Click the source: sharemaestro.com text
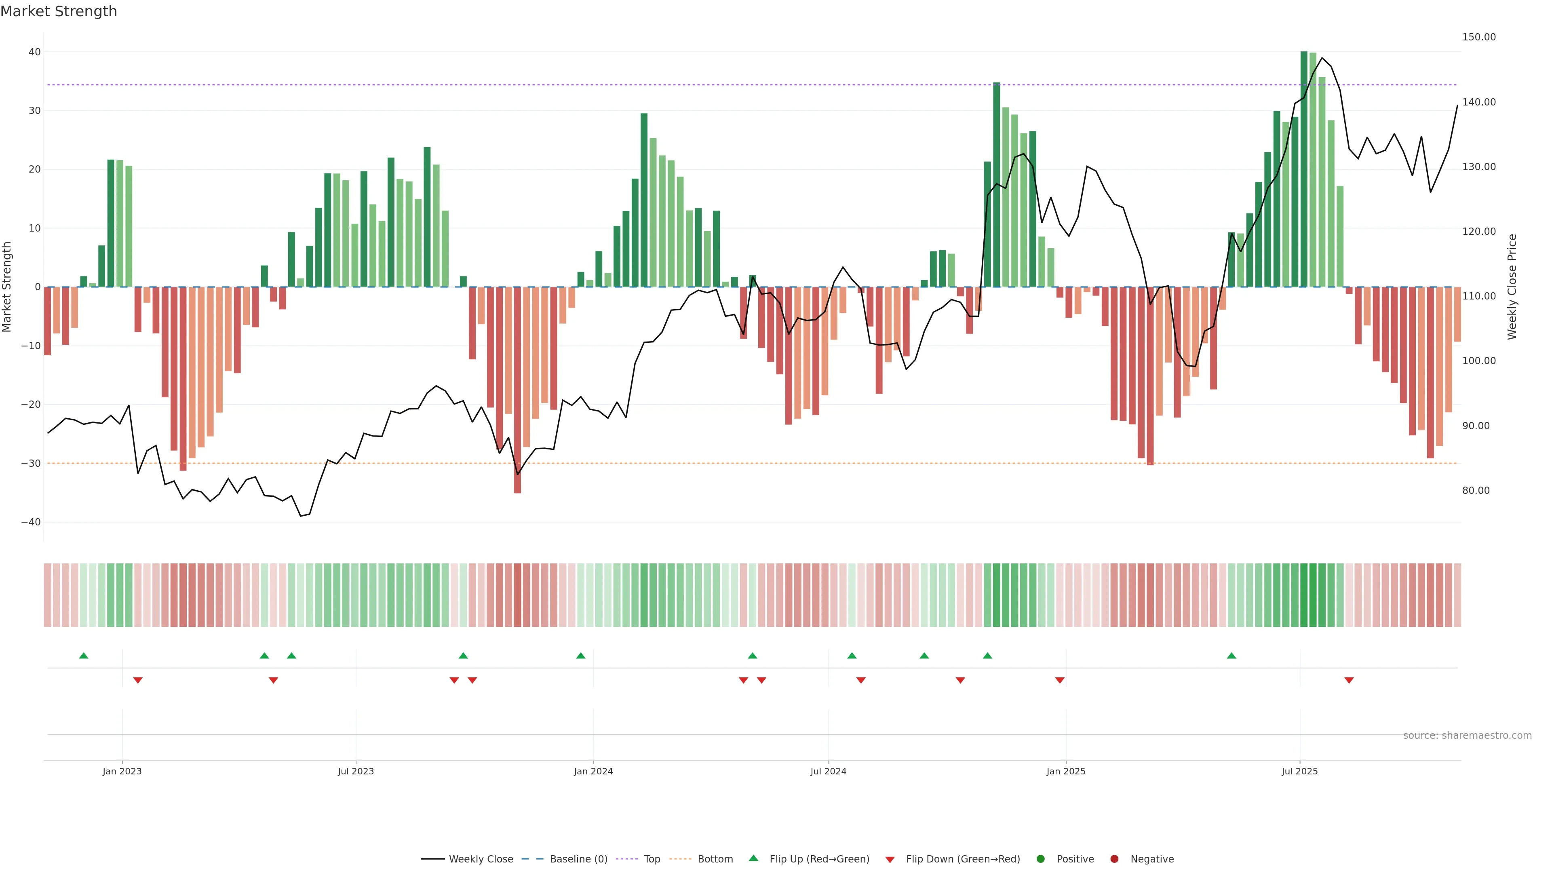The width and height of the screenshot is (1552, 873). coord(1467,735)
